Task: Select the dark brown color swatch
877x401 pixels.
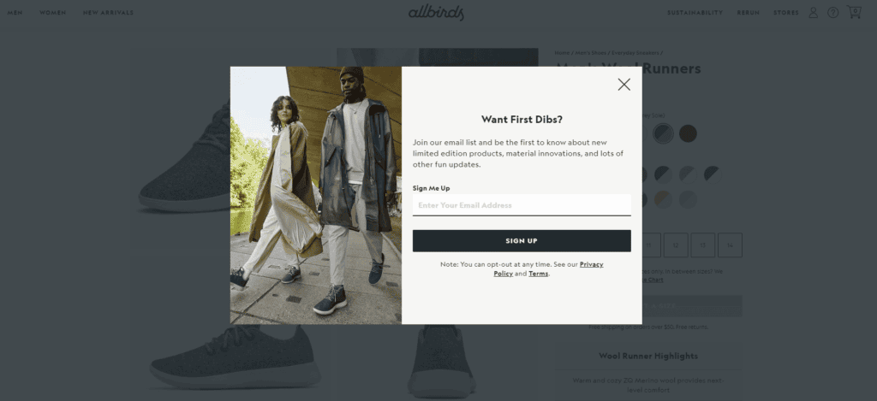Action: pos(688,134)
